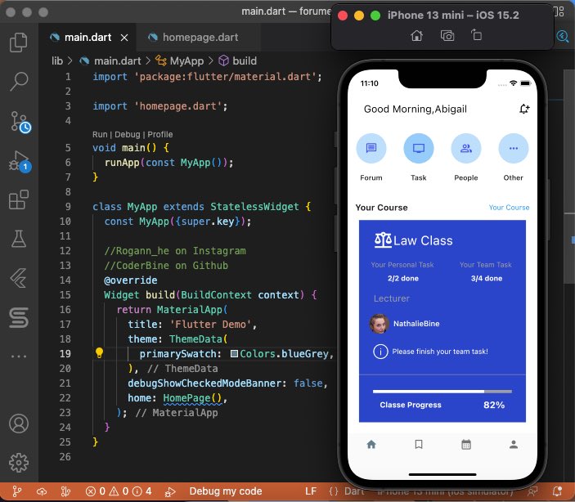This screenshot has width=575, height=502.
Task: Tap the Task circle icon
Action: (419, 148)
